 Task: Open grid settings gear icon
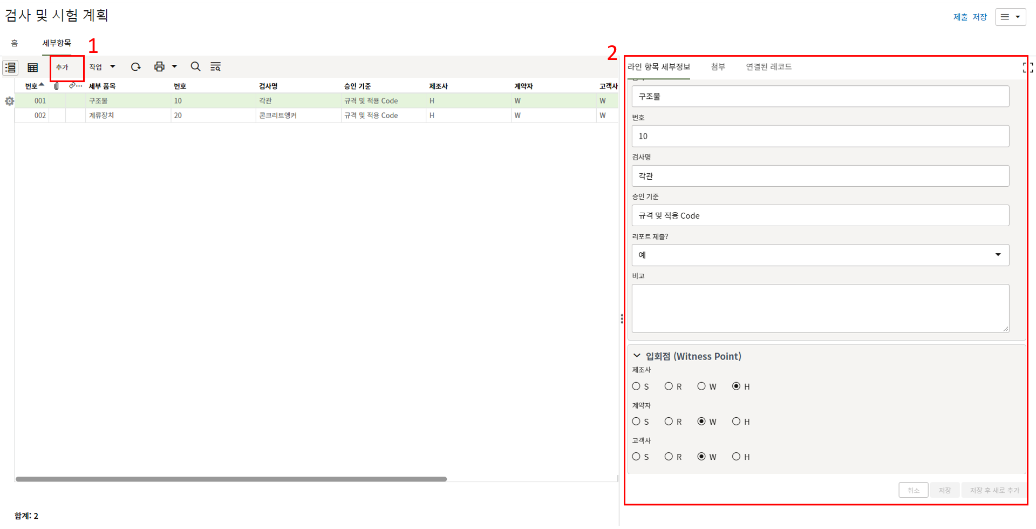(x=9, y=101)
